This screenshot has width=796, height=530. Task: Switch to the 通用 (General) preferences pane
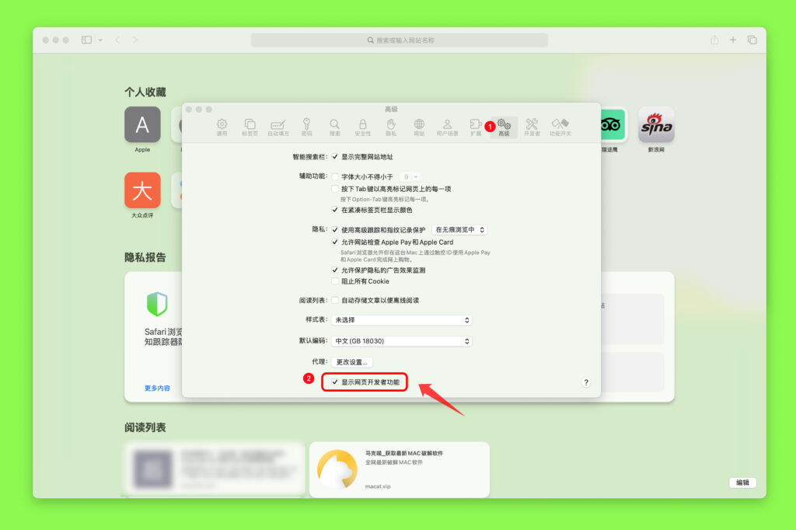point(222,127)
